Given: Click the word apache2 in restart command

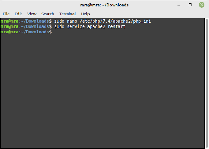Looking at the screenshot, I should (96, 26).
